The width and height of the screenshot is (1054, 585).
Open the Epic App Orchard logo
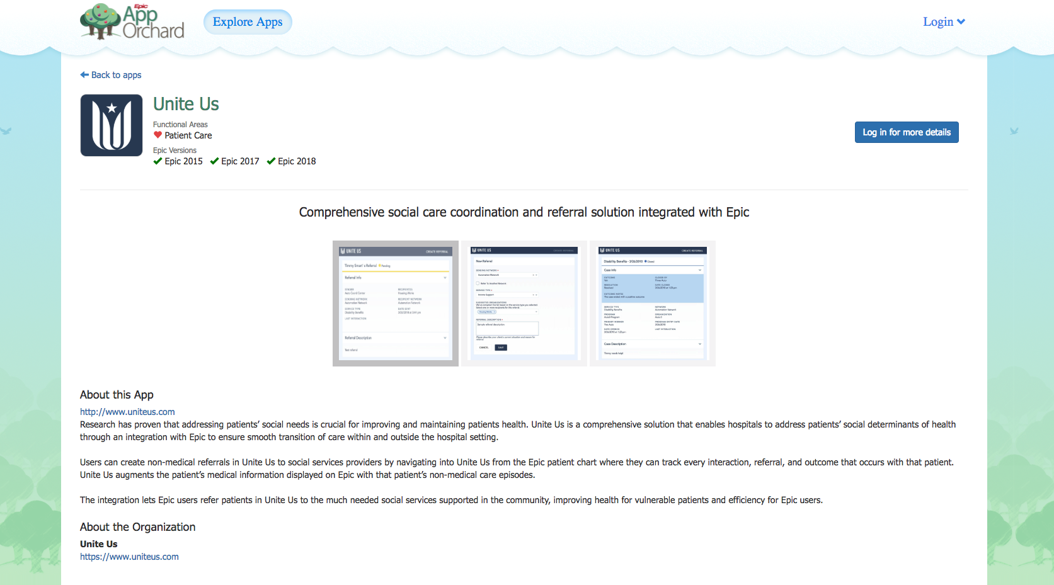pos(132,21)
